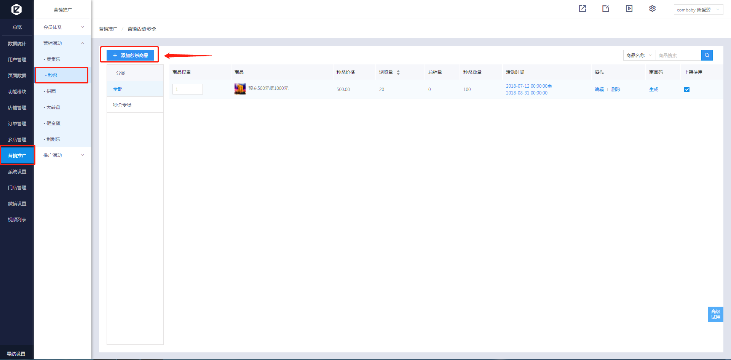This screenshot has height=360, width=731.
Task: Click the 删除 link for the product
Action: (616, 90)
